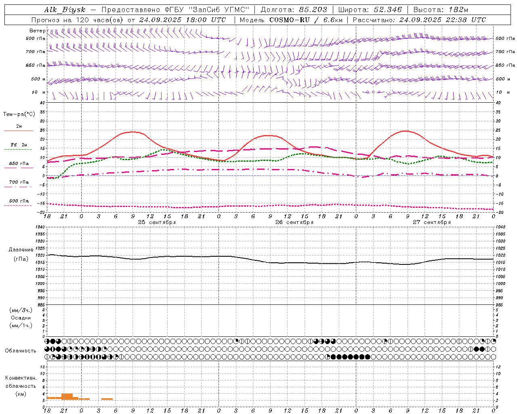This screenshot has height=414, width=517.
Task: Click the dashed line sample under "Td 2м"
Action: tap(19, 149)
